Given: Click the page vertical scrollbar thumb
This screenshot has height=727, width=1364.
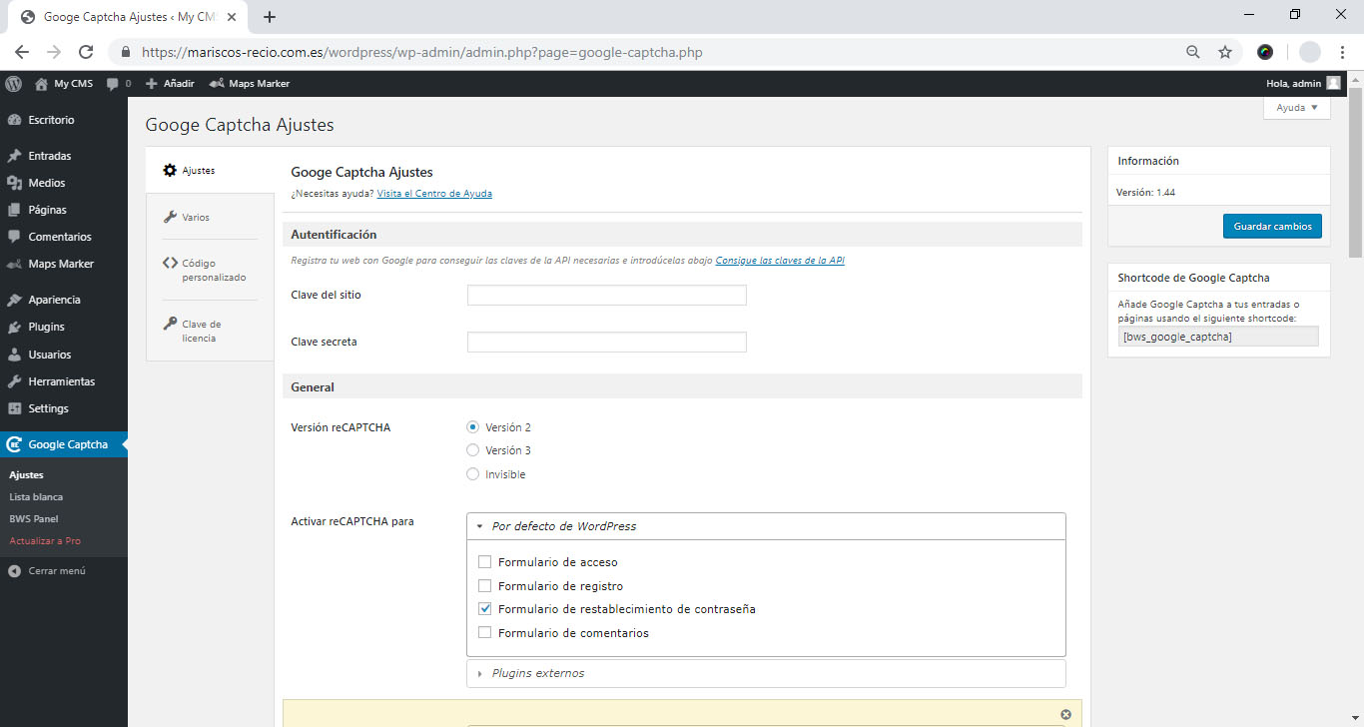Looking at the screenshot, I should pyautogui.click(x=1355, y=174).
